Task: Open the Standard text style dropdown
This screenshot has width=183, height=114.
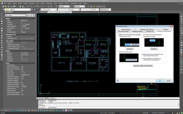Action: (64, 6)
